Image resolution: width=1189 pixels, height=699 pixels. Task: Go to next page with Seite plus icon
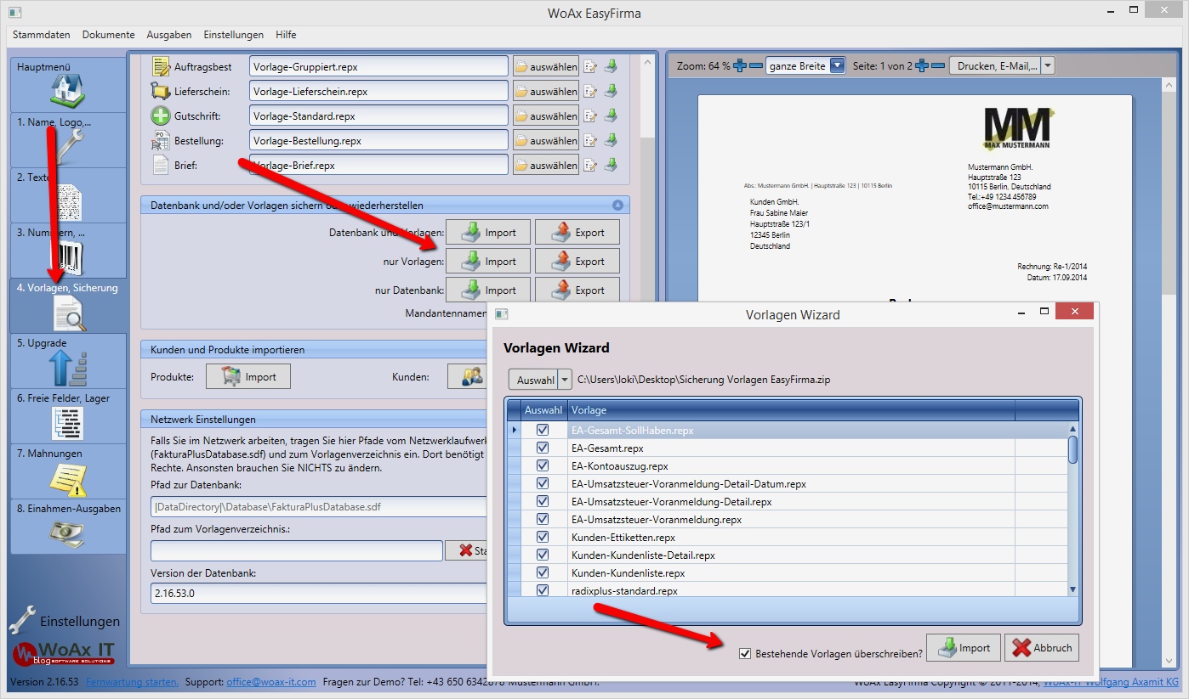click(922, 66)
